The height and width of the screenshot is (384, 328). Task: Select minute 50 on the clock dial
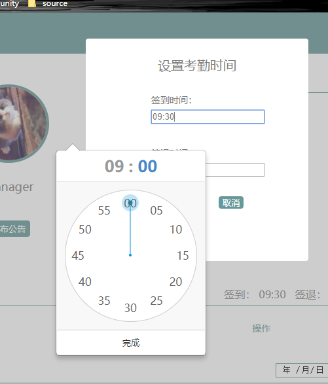[x=85, y=230]
